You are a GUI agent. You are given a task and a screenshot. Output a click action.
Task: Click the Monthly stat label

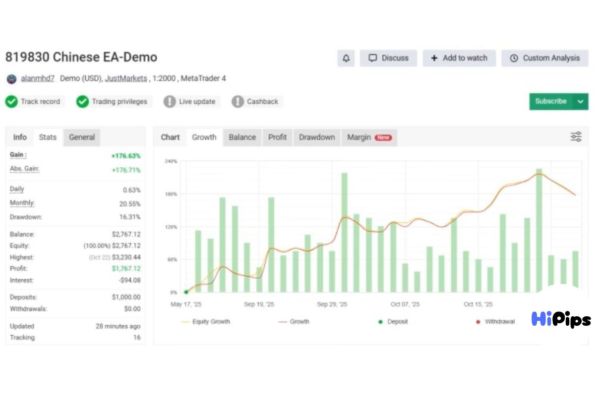(22, 203)
